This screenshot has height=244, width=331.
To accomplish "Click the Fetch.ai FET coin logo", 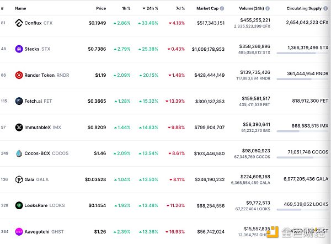I will point(19,101).
